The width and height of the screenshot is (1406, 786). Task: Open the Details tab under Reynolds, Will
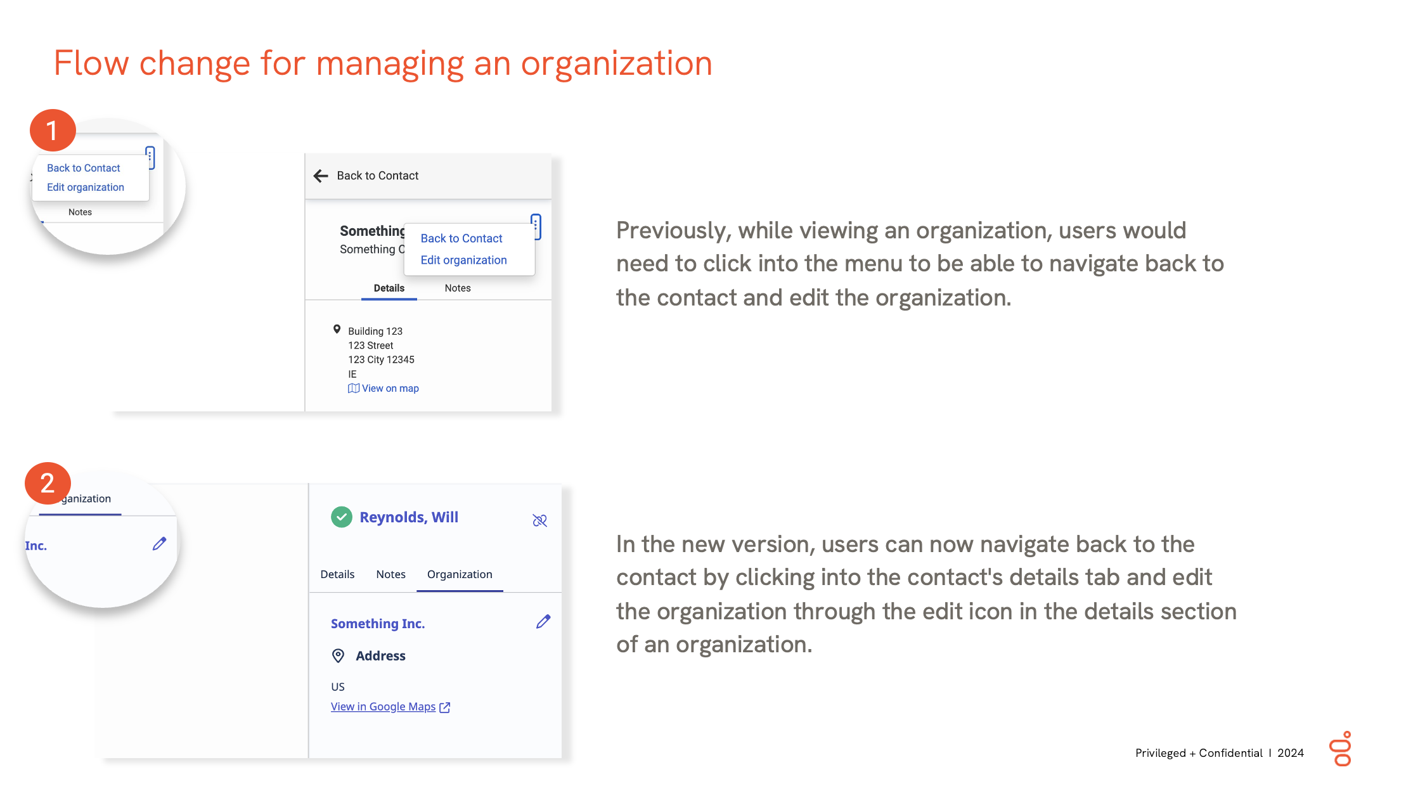point(337,574)
